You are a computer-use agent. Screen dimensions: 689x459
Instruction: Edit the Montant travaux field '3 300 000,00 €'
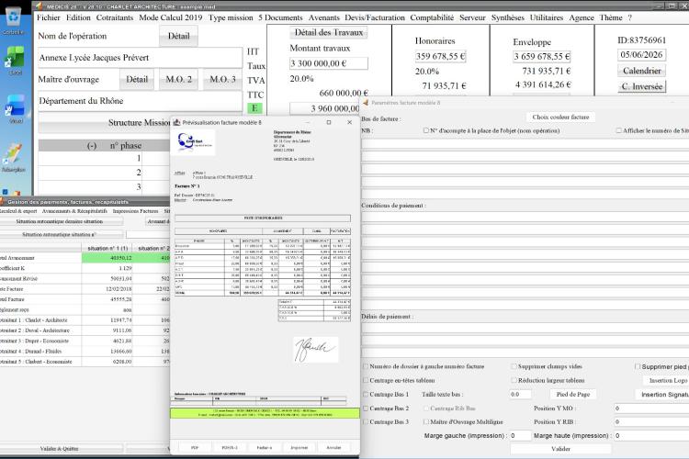329,63
